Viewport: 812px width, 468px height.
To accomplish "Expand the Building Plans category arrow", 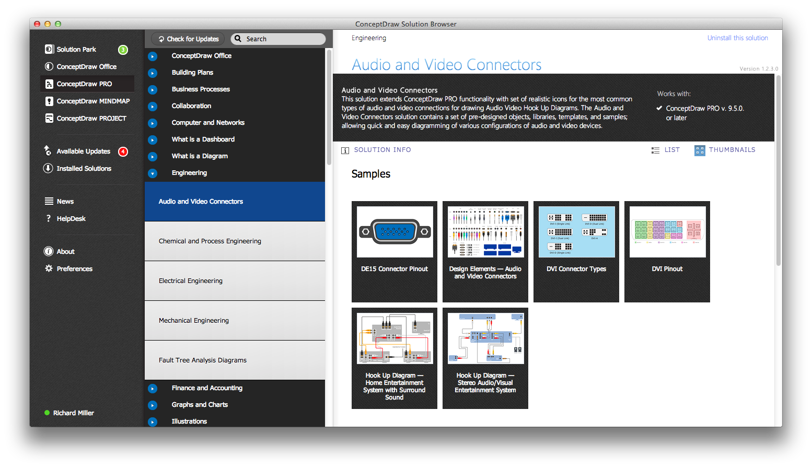I will pyautogui.click(x=153, y=73).
